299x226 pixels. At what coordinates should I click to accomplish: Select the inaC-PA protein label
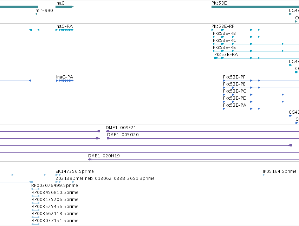64,77
